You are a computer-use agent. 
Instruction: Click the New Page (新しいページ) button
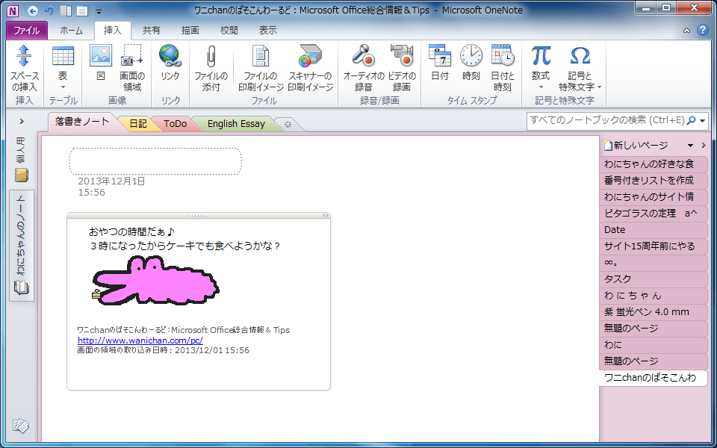click(636, 146)
